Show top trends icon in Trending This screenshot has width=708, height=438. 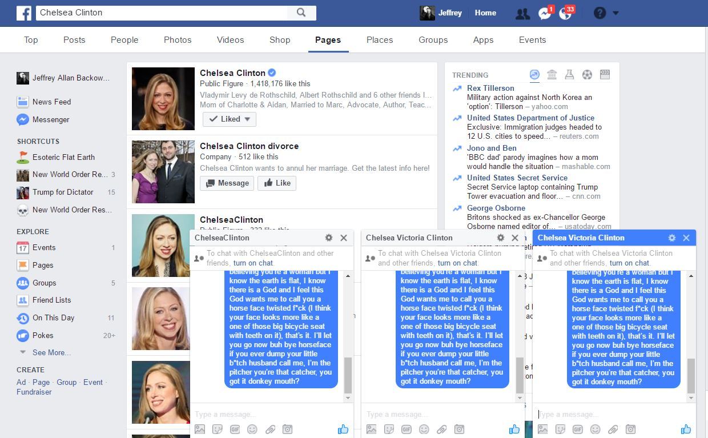click(534, 75)
